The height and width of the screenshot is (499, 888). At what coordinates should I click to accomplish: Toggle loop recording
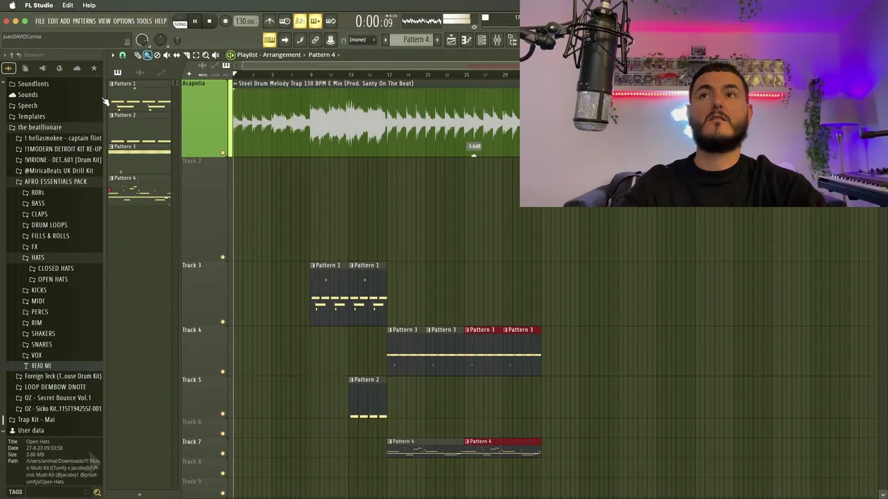(x=330, y=21)
